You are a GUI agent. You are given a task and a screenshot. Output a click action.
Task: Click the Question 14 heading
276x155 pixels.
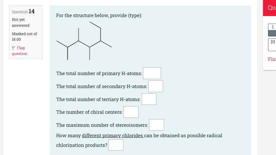tap(23, 11)
